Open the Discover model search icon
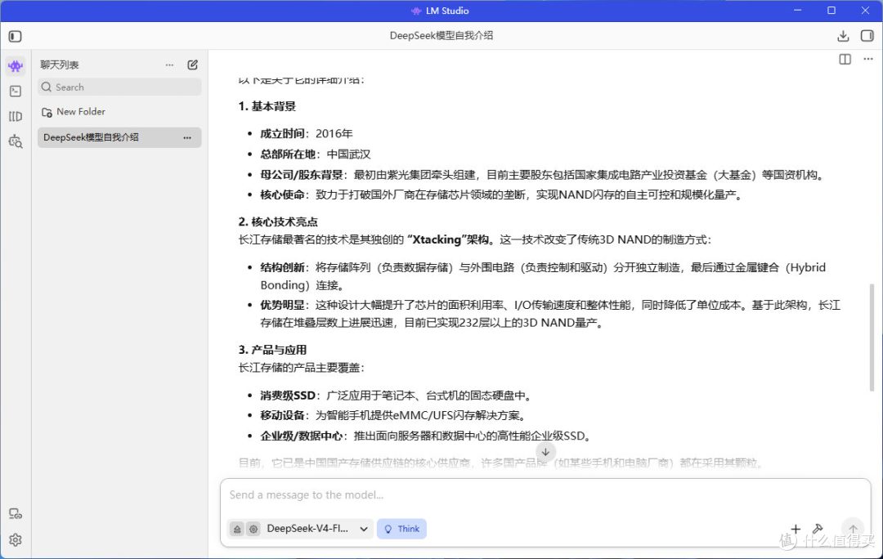 click(x=16, y=141)
